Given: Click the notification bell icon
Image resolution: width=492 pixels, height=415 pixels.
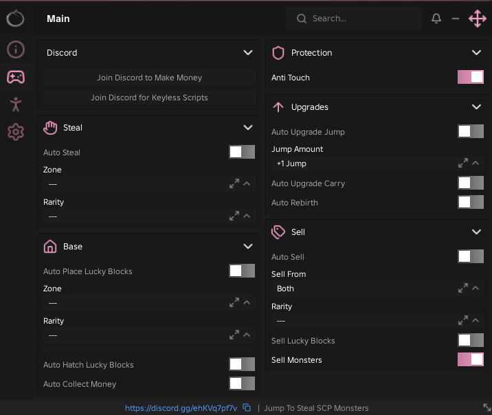Looking at the screenshot, I should pyautogui.click(x=436, y=19).
